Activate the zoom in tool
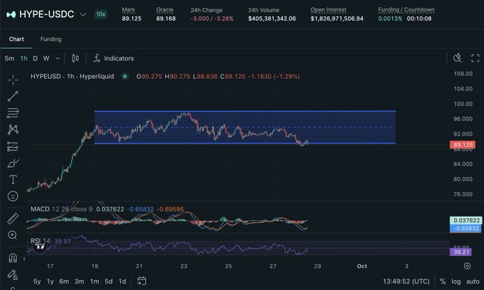Image resolution: width=484 pixels, height=290 pixels. (x=13, y=235)
